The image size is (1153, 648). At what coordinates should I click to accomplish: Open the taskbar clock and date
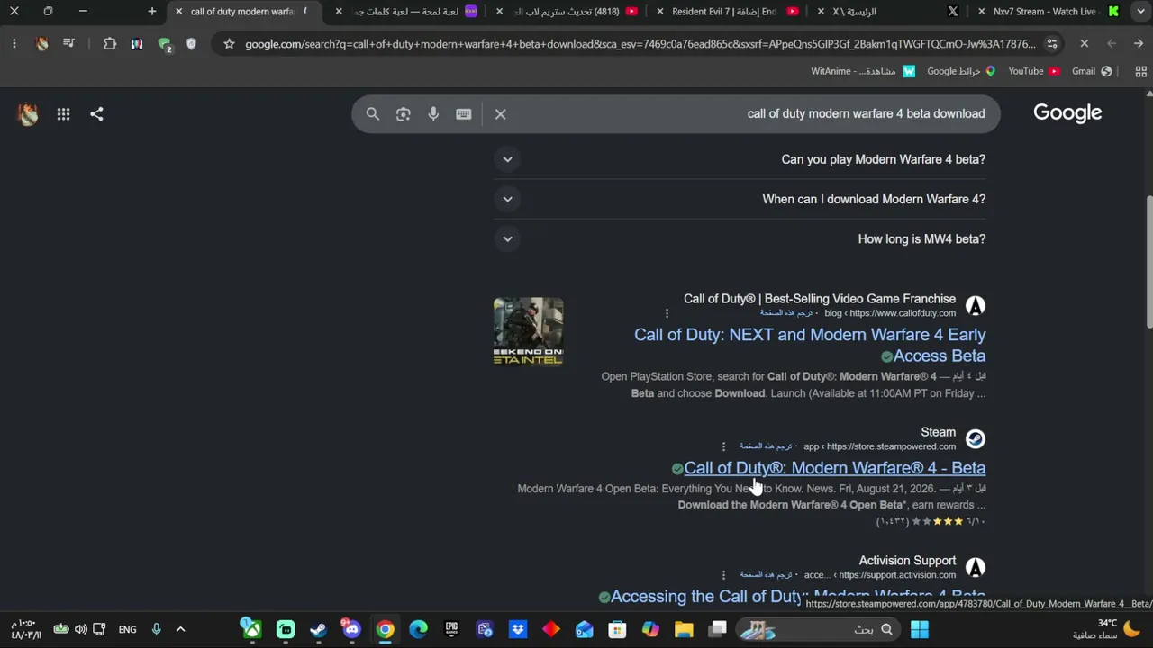[25, 629]
